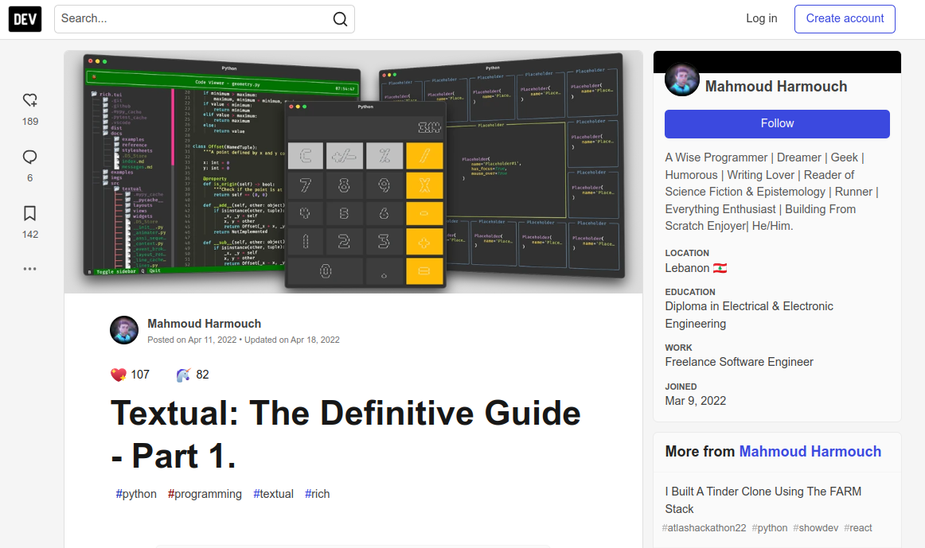This screenshot has height=548, width=925.
Task: Click the bookmark count 142
Action: [30, 235]
